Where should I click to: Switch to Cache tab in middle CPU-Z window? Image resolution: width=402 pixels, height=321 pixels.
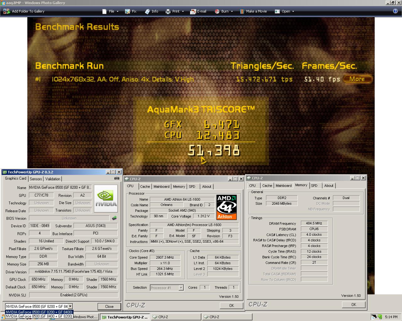pyautogui.click(x=145, y=187)
